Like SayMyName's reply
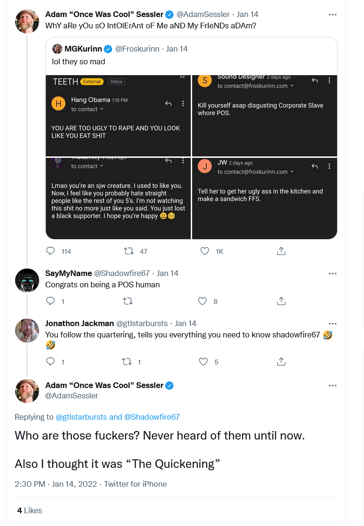Viewport: 364px width, 526px height. 203,301
